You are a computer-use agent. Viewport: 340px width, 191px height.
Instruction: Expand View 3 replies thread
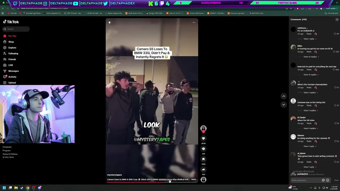[x=311, y=111]
